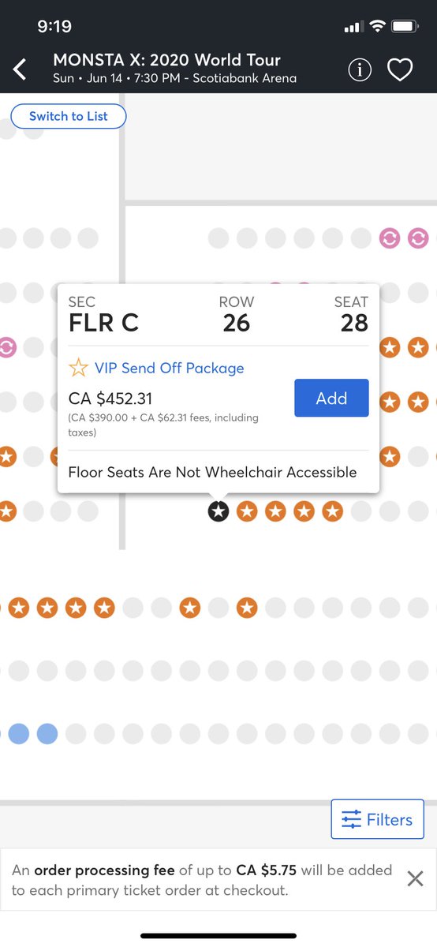
Task: Tap the back arrow in the header
Action: tap(21, 69)
